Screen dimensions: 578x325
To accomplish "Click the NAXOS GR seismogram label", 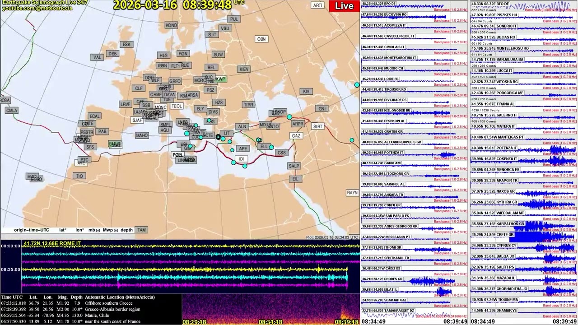I will tap(493, 191).
